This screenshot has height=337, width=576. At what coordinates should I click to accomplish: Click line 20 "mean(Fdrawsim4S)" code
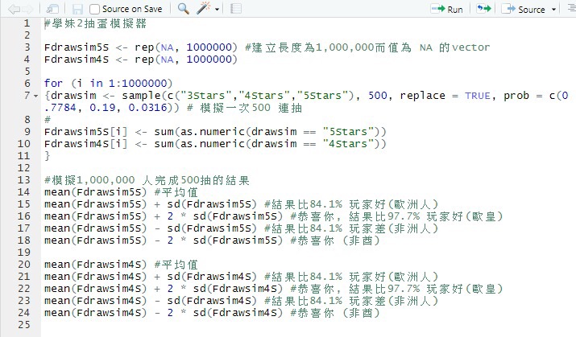coord(95,264)
